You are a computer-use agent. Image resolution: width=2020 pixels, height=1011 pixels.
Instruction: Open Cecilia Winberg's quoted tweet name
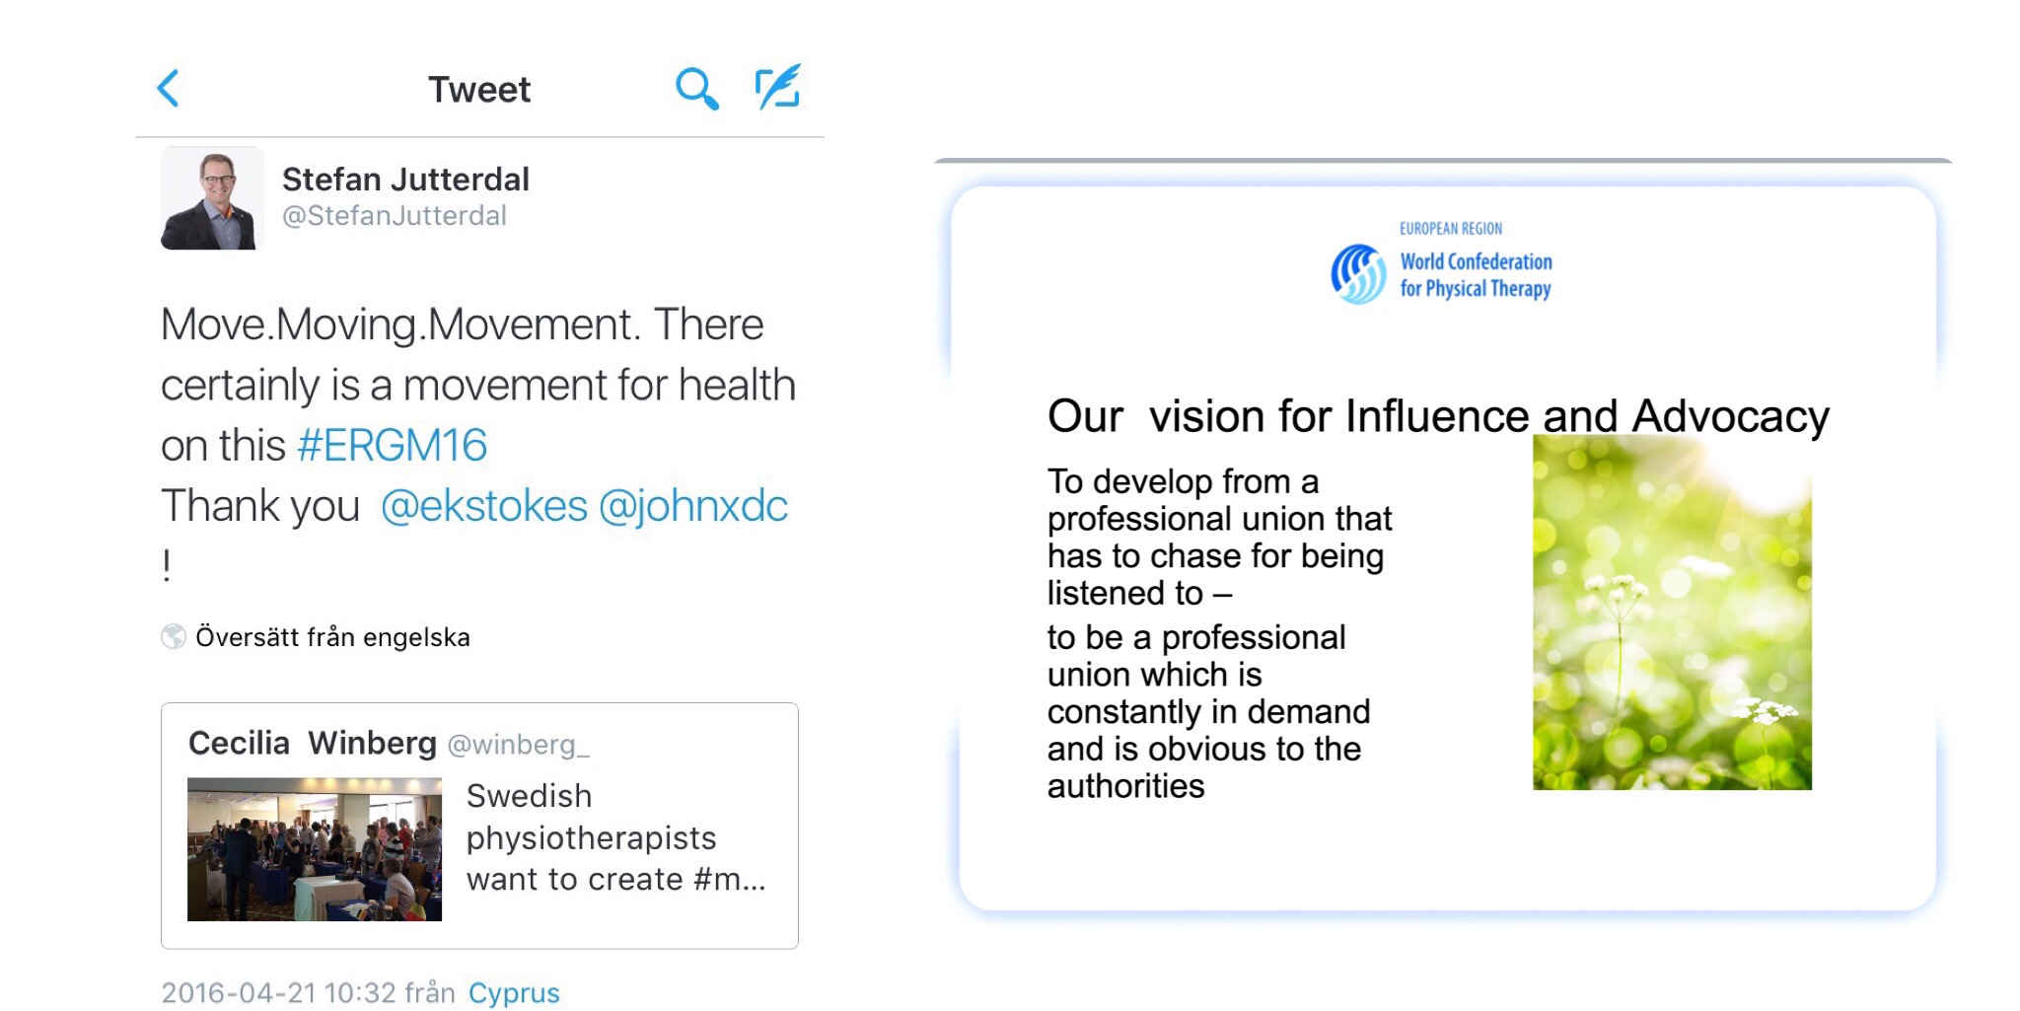(312, 743)
